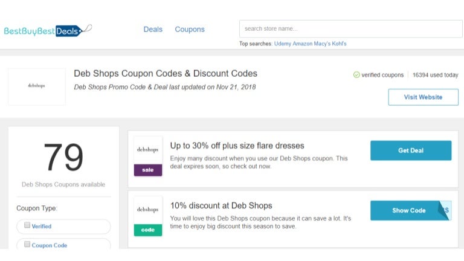Click the peeled corner of Show Code
Image resolution: width=464 pixels, height=261 pixels.
[x=445, y=210]
